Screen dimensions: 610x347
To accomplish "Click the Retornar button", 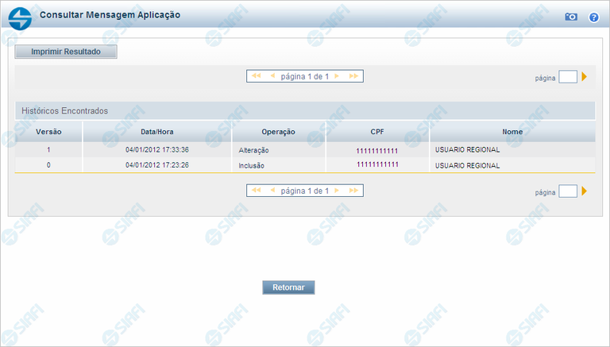I will (x=288, y=287).
